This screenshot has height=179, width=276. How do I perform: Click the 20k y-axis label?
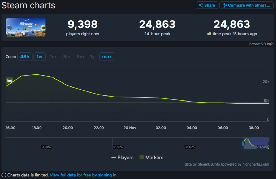point(266,82)
